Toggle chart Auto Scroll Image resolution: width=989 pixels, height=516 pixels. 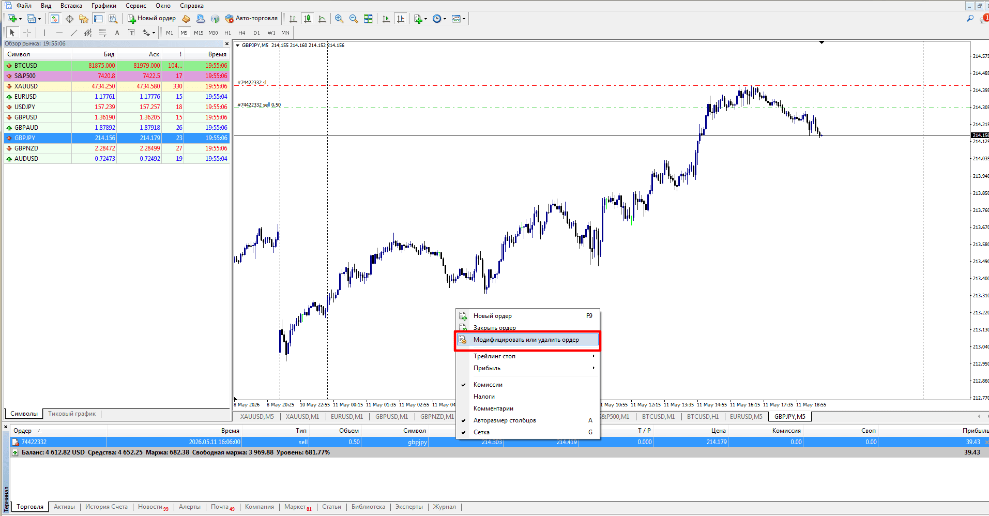tap(386, 19)
